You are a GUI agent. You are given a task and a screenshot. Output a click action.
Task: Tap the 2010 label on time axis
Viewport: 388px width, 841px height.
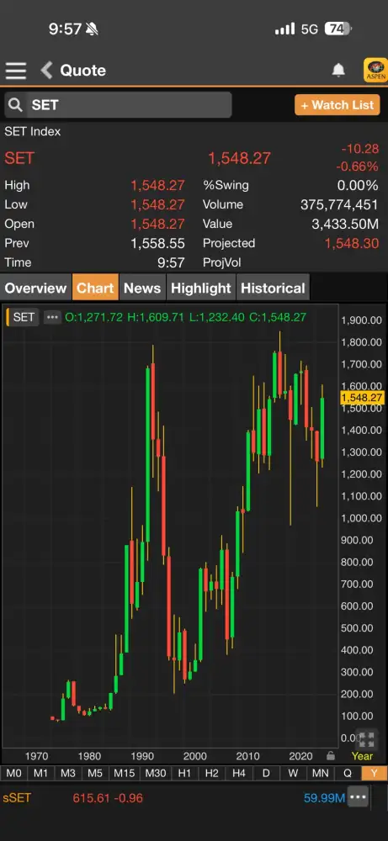pyautogui.click(x=247, y=756)
